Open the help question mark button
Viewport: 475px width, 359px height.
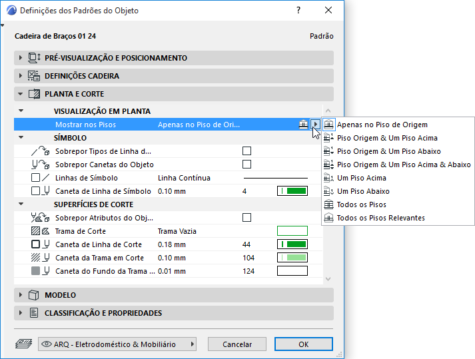[298, 10]
